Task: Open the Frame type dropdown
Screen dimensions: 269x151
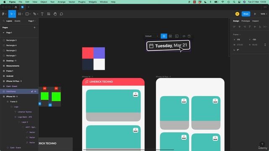Action: pos(237,34)
